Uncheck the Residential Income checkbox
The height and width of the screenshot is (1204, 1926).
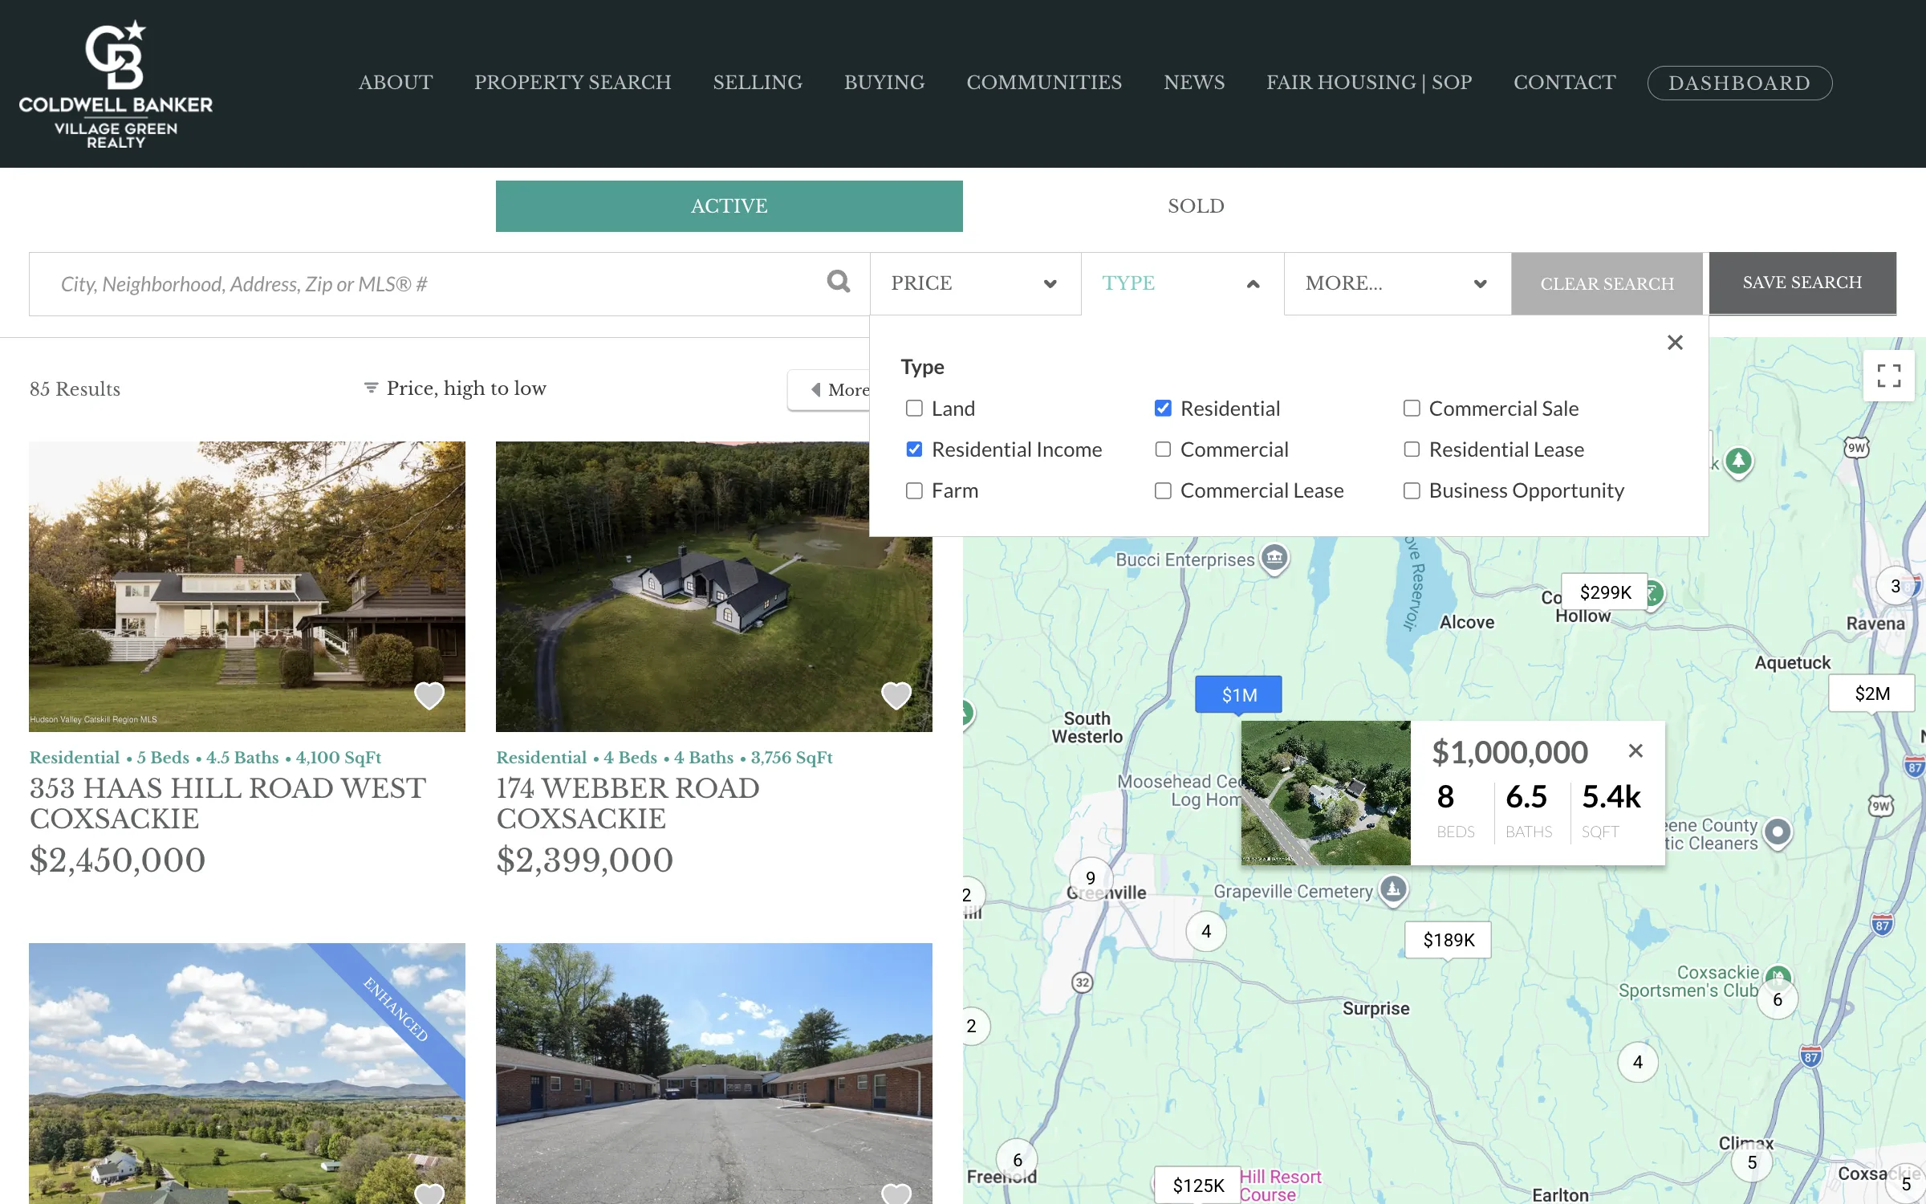(x=914, y=449)
